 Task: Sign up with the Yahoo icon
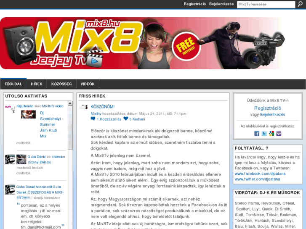pos(279,134)
